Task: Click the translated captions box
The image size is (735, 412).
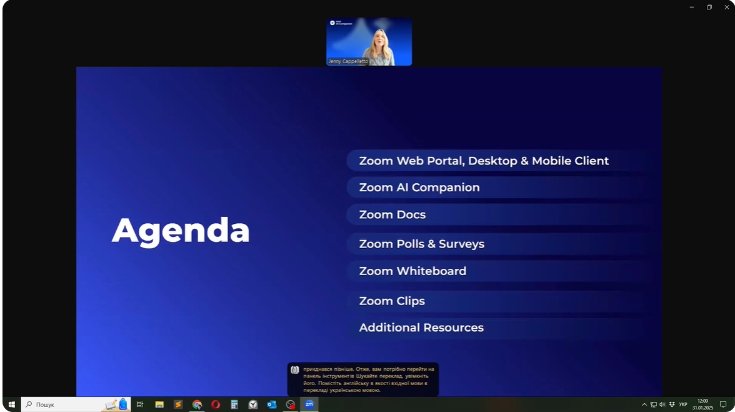Action: coord(362,379)
